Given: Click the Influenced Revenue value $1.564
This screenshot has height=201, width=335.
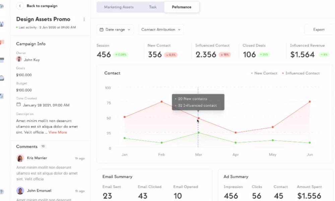Looking at the screenshot, I should click(302, 55).
